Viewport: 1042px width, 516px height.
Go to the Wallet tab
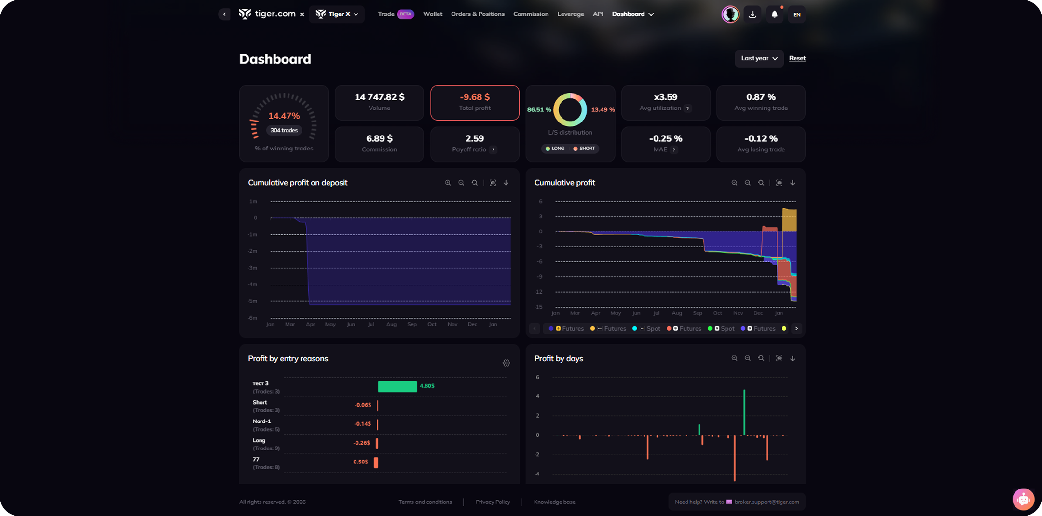[432, 14]
